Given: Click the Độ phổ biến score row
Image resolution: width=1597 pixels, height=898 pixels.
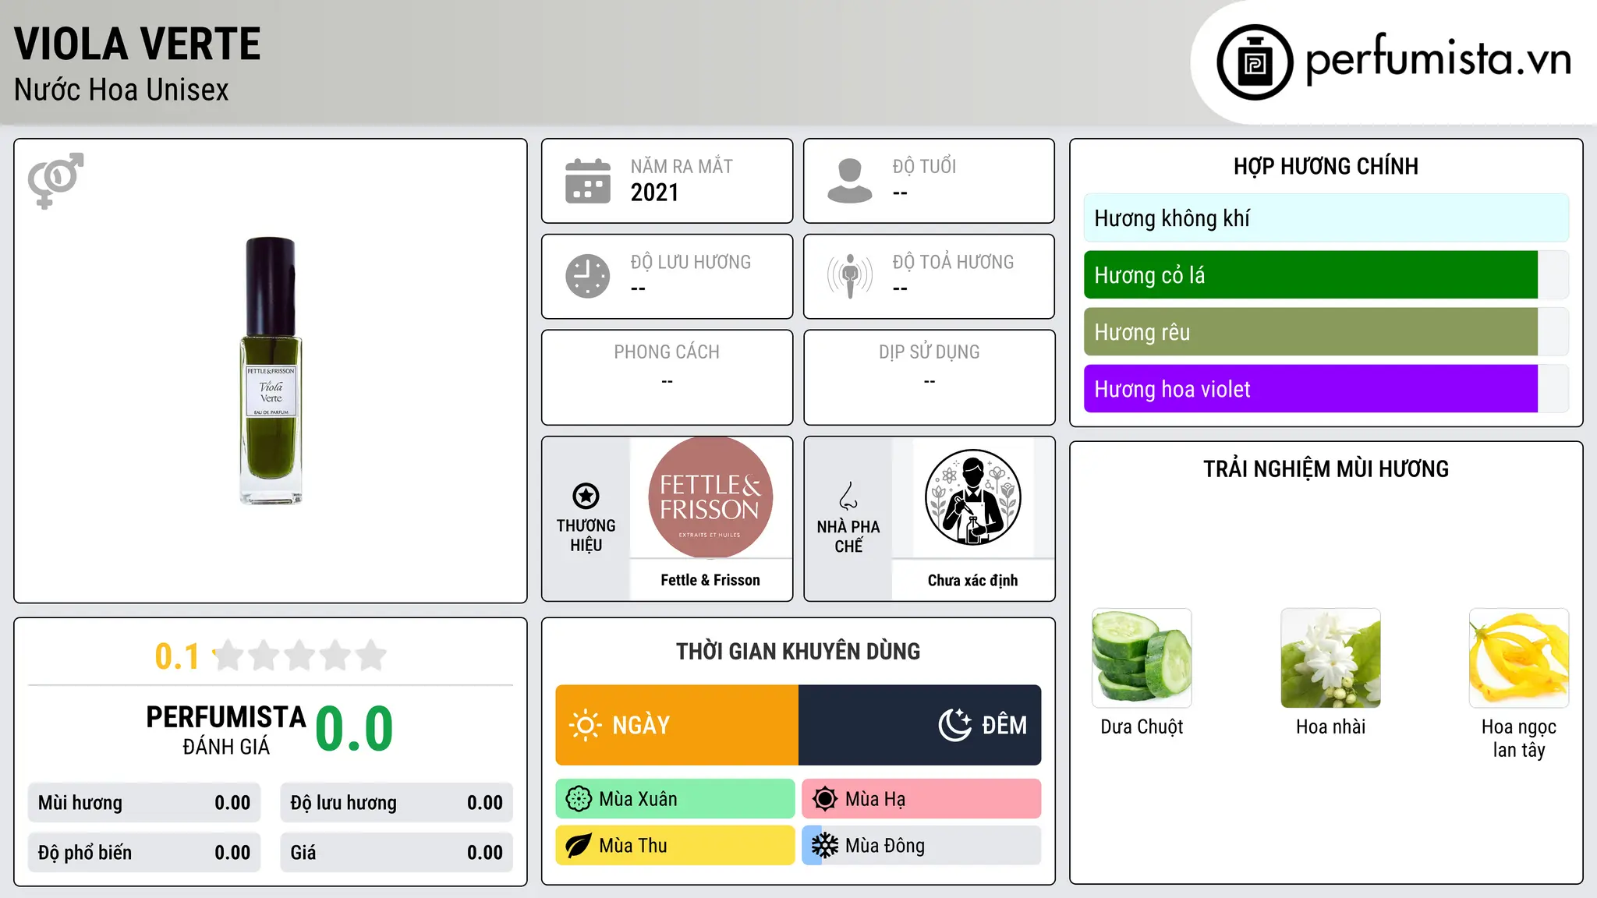Looking at the screenshot, I should 144,853.
